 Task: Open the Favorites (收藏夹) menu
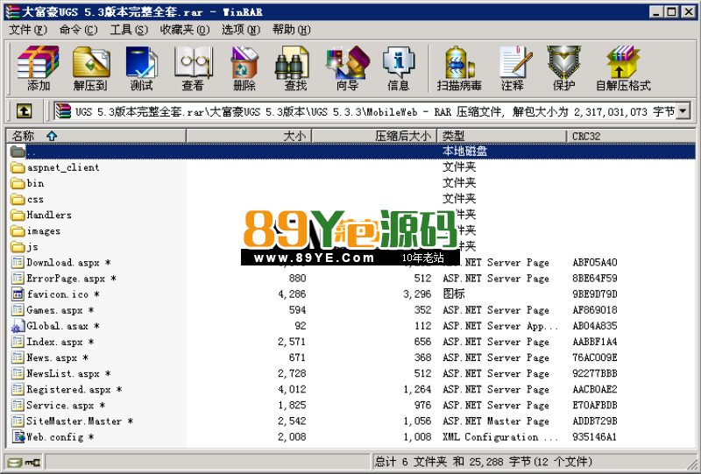185,30
